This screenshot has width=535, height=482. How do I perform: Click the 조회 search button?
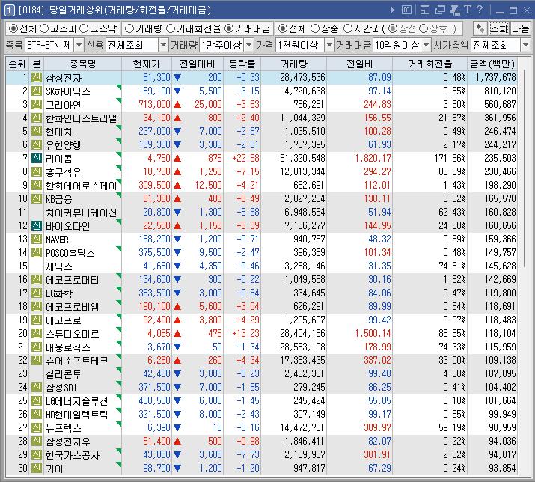(x=499, y=28)
